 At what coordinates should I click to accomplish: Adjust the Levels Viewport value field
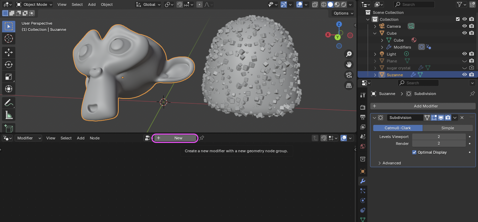[439, 137]
